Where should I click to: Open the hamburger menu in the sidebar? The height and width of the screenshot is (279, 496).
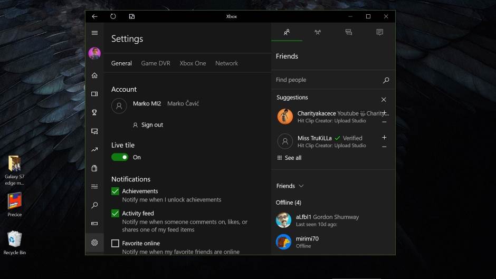coord(94,33)
